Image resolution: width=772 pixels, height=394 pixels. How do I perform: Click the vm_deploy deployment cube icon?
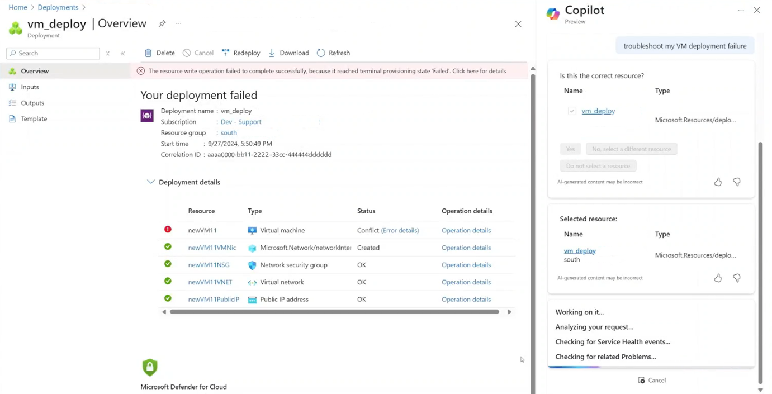pos(16,27)
